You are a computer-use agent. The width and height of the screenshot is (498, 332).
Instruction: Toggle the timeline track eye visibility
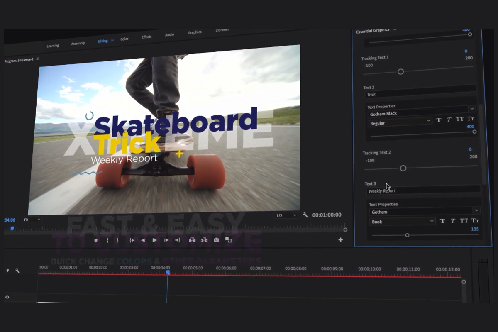[7, 297]
